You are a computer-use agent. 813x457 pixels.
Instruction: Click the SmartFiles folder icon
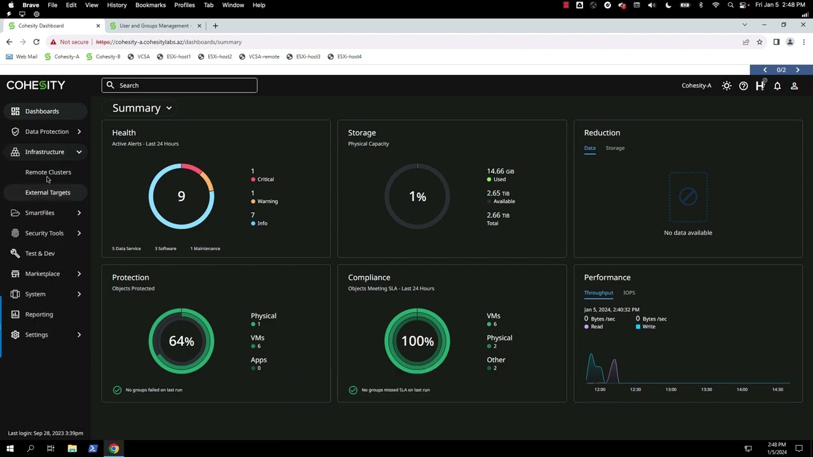[15, 213]
